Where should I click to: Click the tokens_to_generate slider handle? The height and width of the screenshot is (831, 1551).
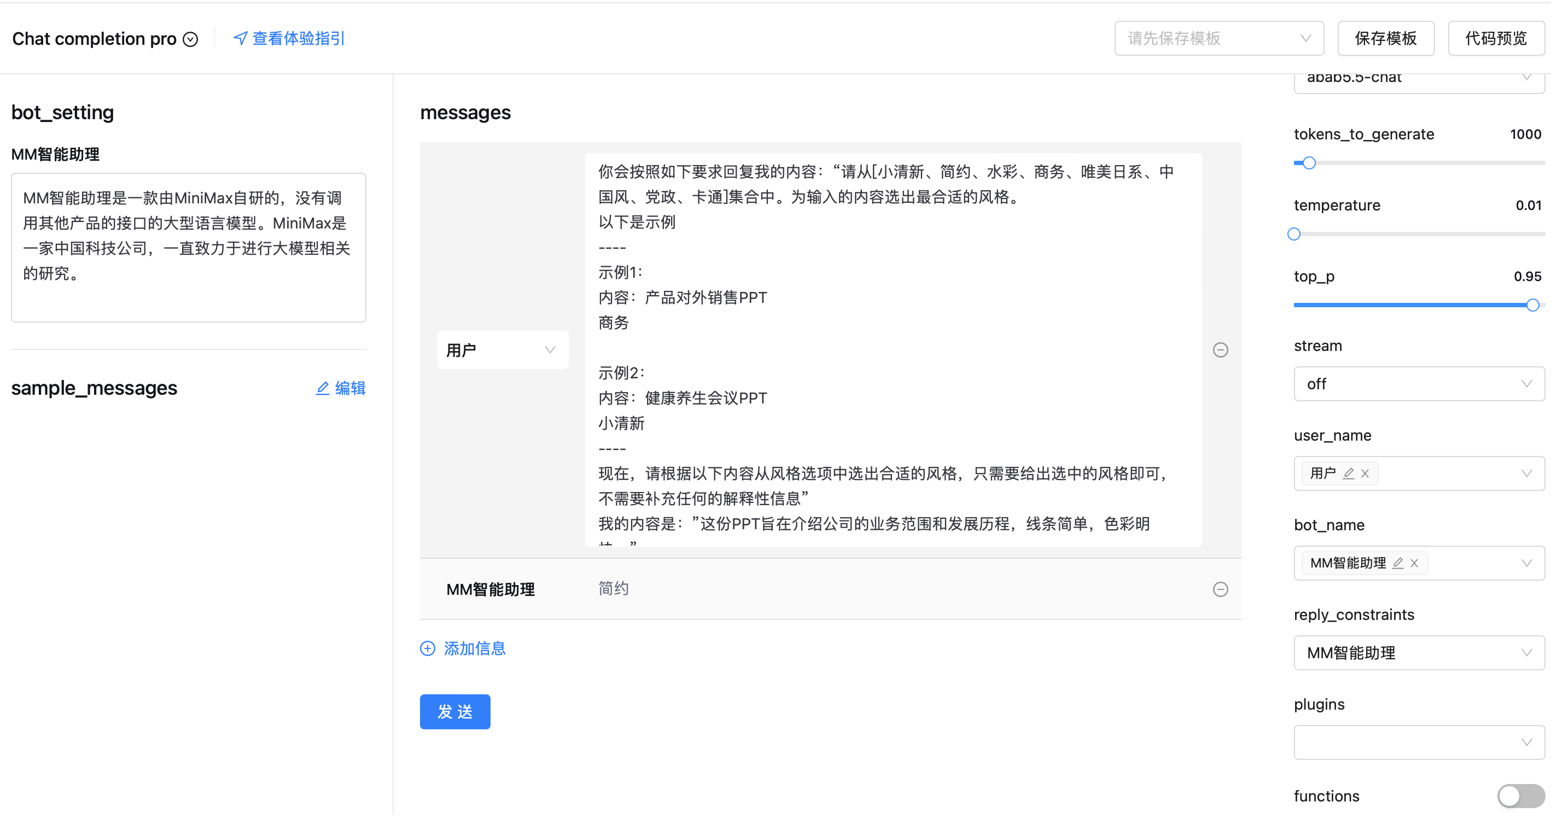[1309, 163]
